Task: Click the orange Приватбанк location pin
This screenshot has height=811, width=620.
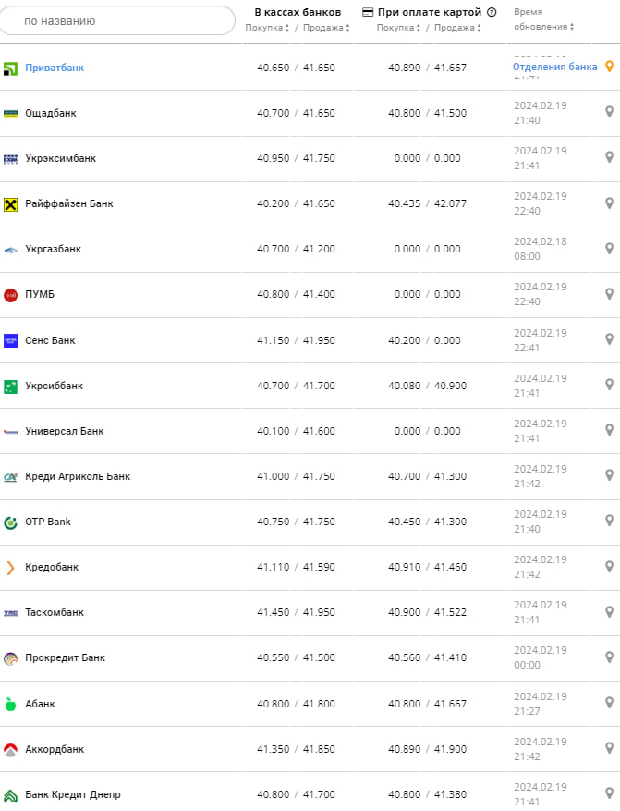Action: (x=609, y=67)
